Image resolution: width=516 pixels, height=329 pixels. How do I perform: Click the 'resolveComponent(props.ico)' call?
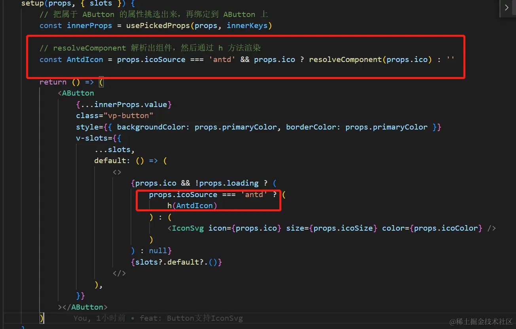(x=370, y=60)
